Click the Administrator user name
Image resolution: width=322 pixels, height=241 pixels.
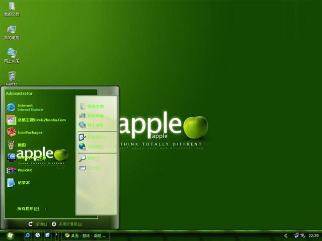(x=19, y=93)
